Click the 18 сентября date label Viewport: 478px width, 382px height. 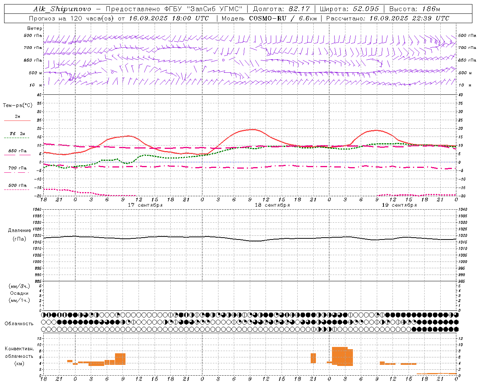272,205
